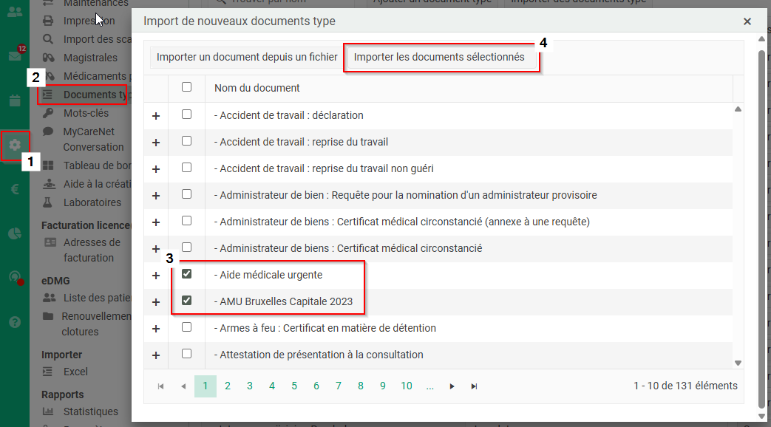The image size is (771, 427).
Task: Go to next page arrow in pager
Action: pyautogui.click(x=452, y=386)
